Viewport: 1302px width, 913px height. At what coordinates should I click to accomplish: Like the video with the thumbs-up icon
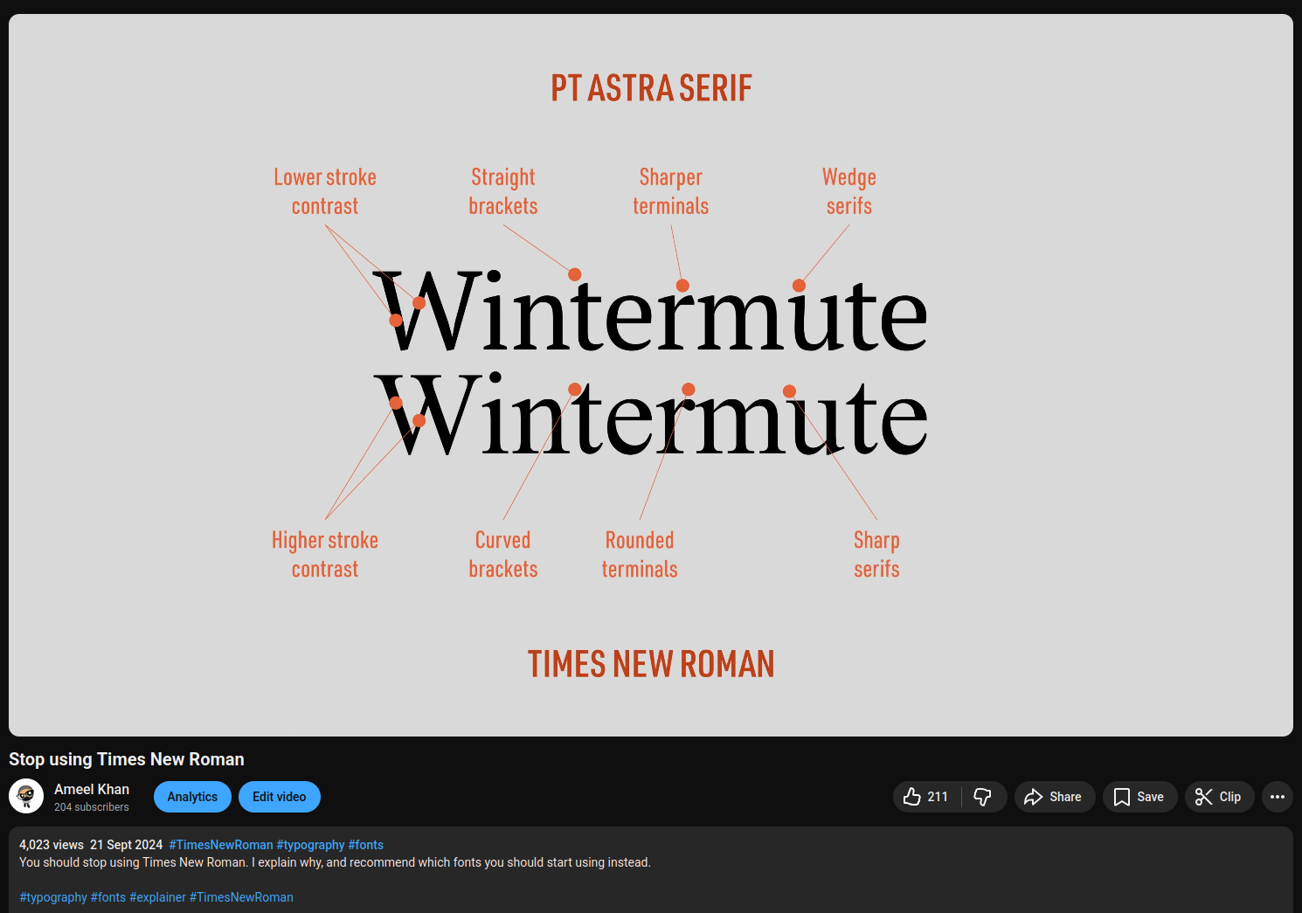click(926, 797)
